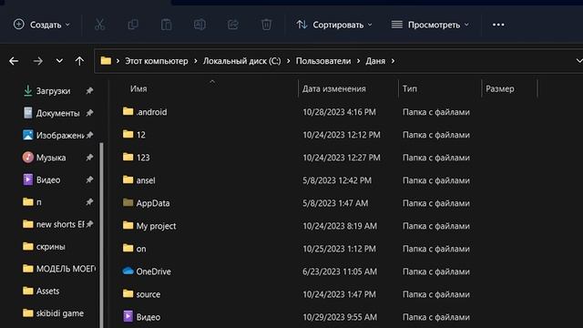
Task: Click the Paste clipboard icon
Action: coord(166,25)
